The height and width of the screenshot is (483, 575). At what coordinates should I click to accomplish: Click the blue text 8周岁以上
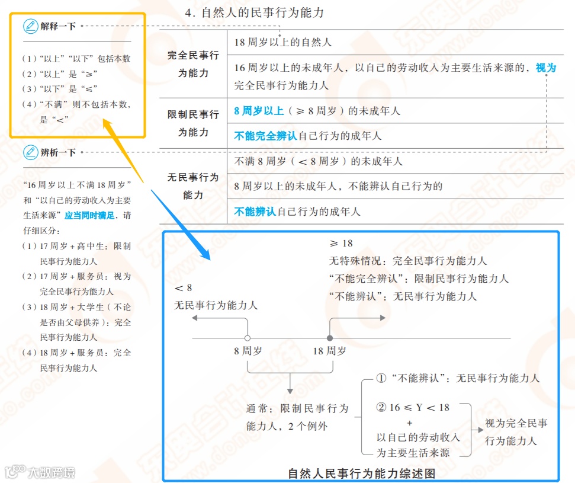coord(259,111)
